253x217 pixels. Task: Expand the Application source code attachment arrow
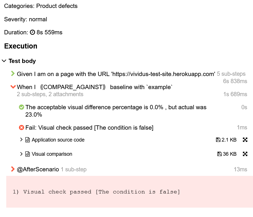[21, 140]
